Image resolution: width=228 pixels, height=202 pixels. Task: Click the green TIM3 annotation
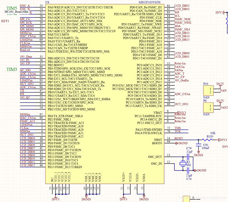[12, 69]
